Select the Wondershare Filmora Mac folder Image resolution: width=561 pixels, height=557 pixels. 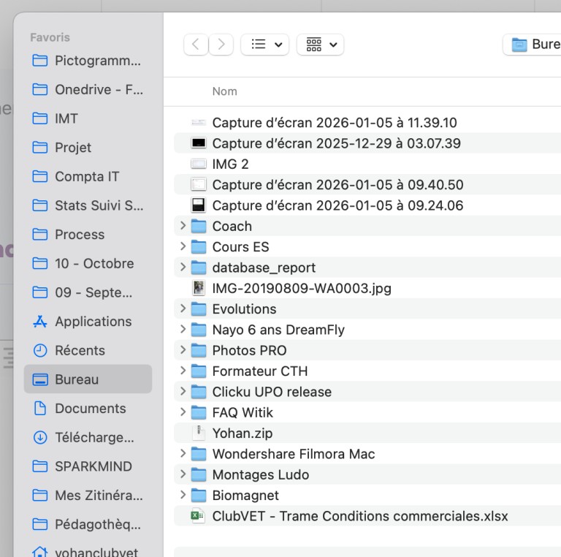coord(293,454)
